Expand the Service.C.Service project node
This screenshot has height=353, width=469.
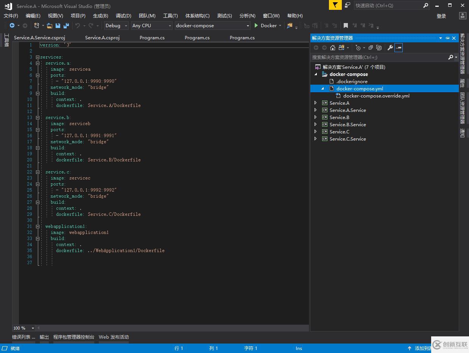(x=316, y=139)
